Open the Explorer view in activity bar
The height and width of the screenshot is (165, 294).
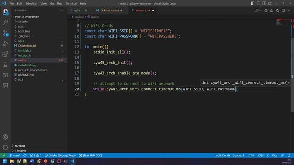pos(5,12)
